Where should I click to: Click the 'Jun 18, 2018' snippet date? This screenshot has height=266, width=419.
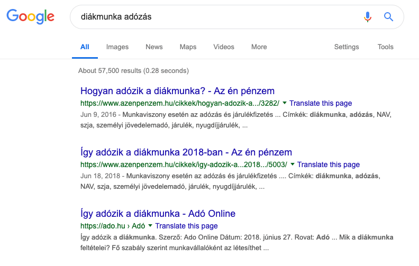click(x=100, y=176)
